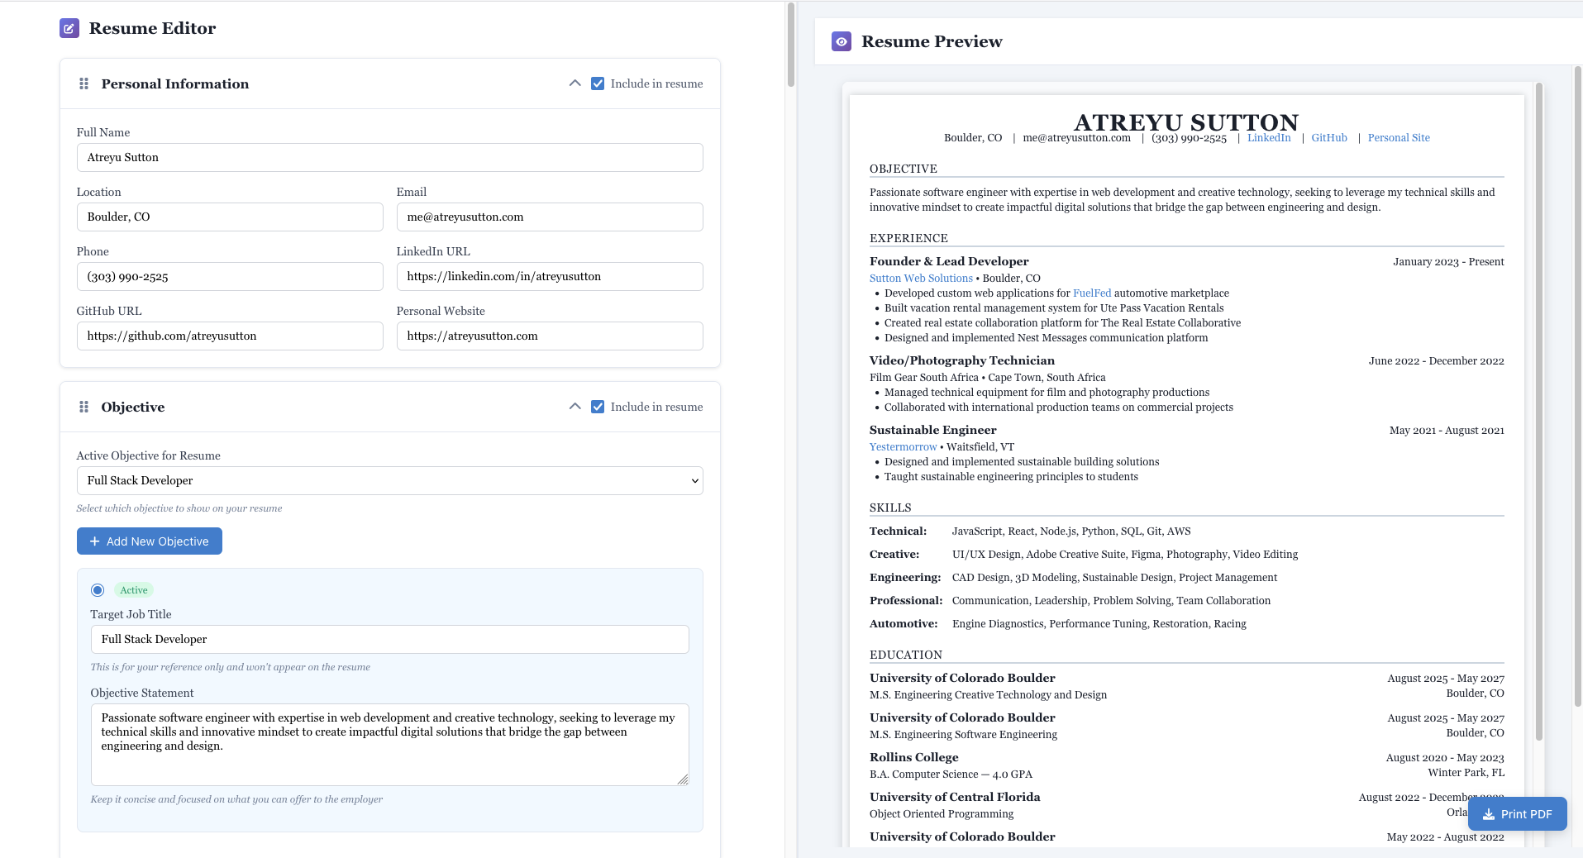Viewport: 1583px width, 858px height.
Task: Click the plus icon on Add New Objective
Action: 94,541
